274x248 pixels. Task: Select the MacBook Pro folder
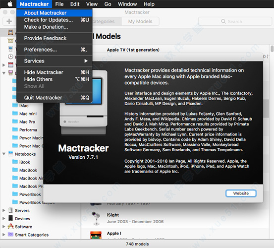(x=28, y=186)
